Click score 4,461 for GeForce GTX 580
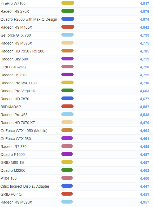 click(x=144, y=139)
